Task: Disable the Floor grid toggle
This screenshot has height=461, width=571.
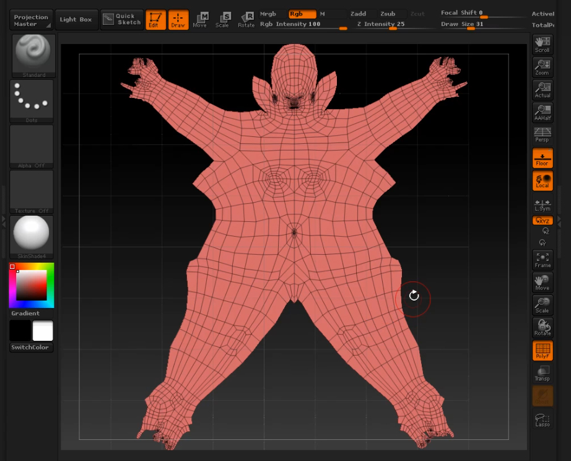Action: coord(543,158)
